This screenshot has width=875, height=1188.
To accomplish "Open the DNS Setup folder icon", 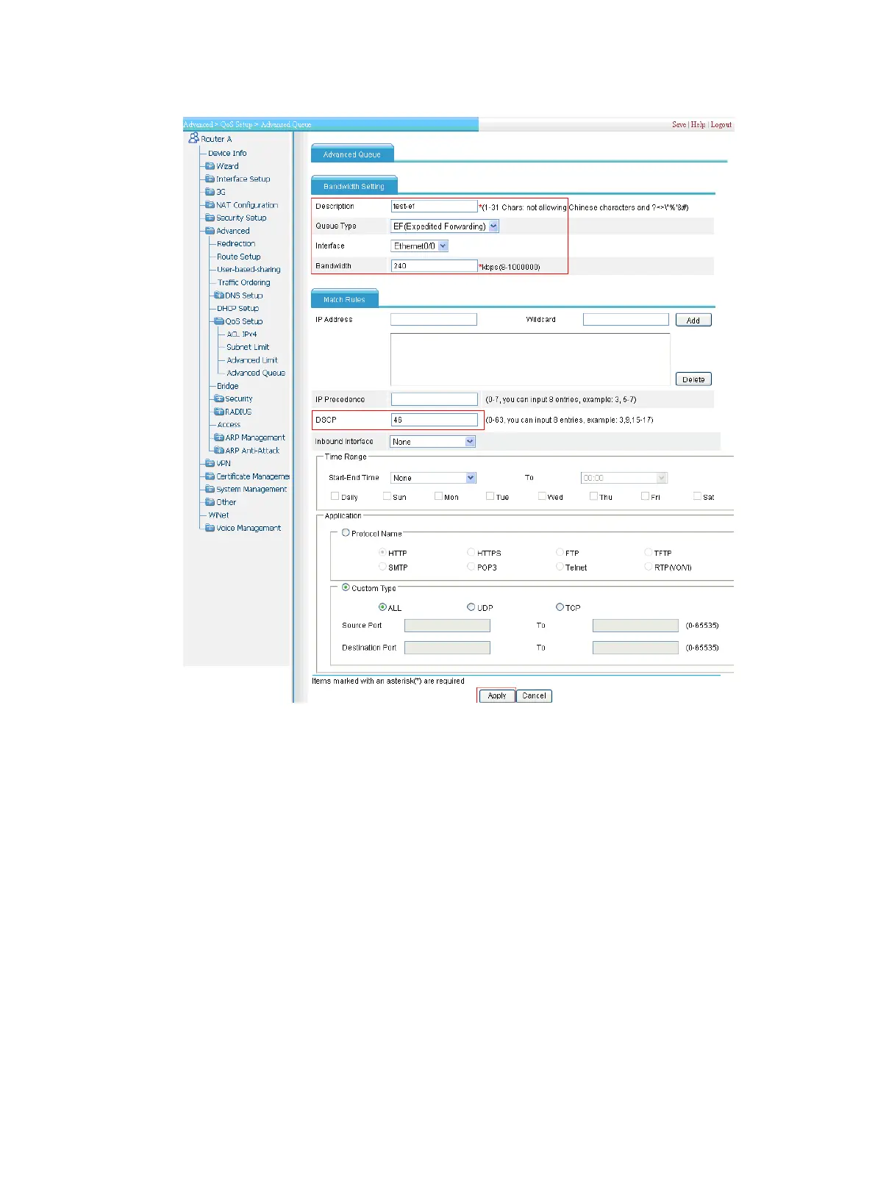I will (x=218, y=296).
